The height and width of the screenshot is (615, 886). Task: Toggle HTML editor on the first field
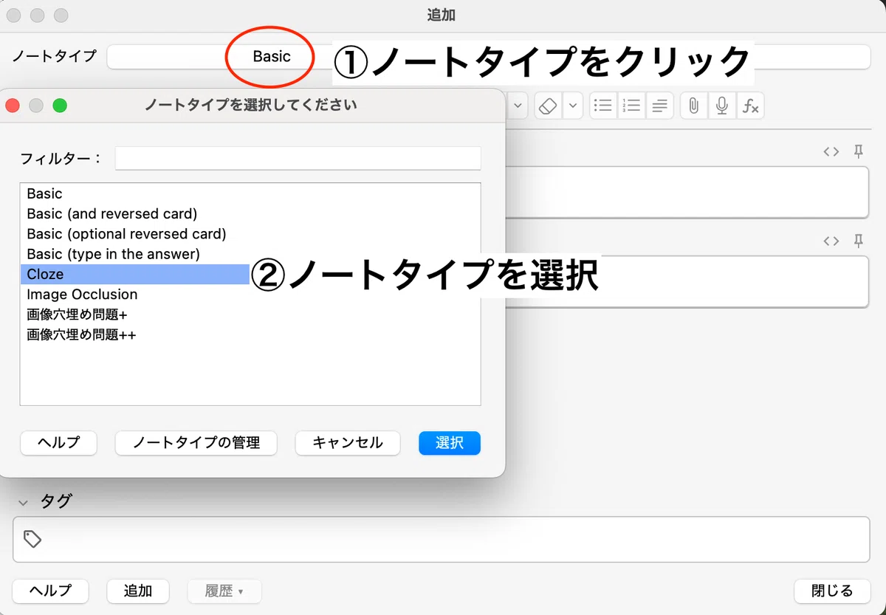point(831,151)
